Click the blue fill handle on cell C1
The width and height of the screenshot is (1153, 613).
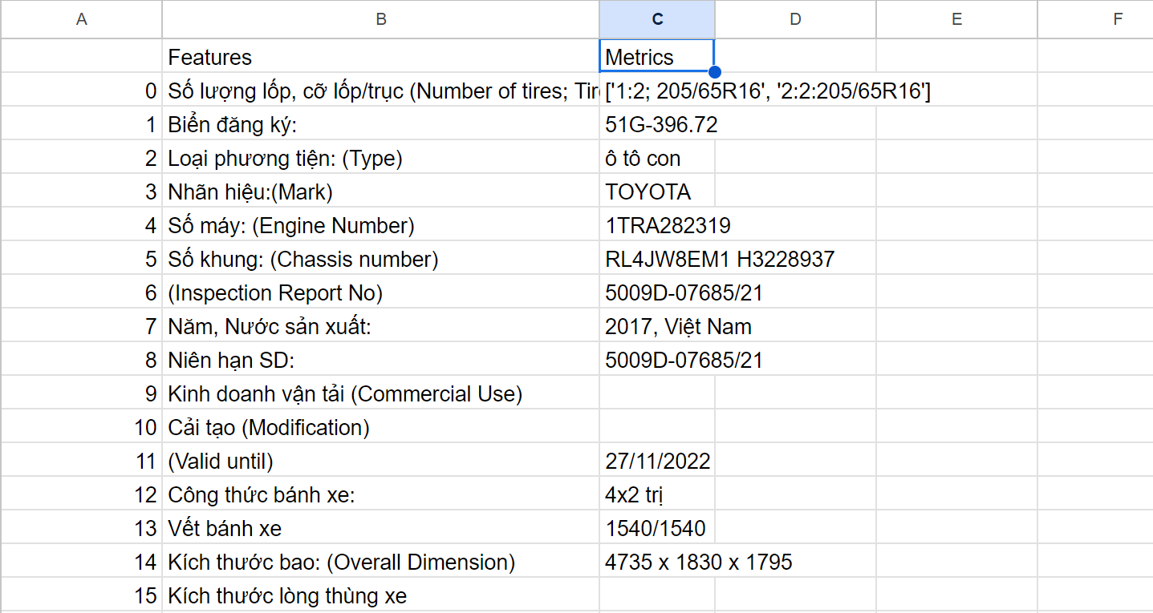(x=715, y=72)
